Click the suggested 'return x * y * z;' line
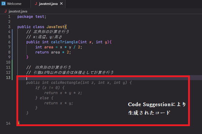202x134 pixels. [63, 93]
